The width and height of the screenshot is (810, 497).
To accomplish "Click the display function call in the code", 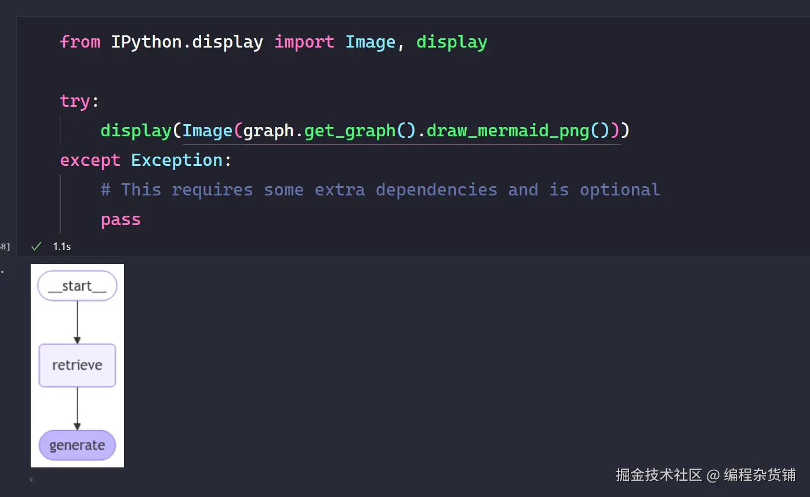I will point(135,130).
